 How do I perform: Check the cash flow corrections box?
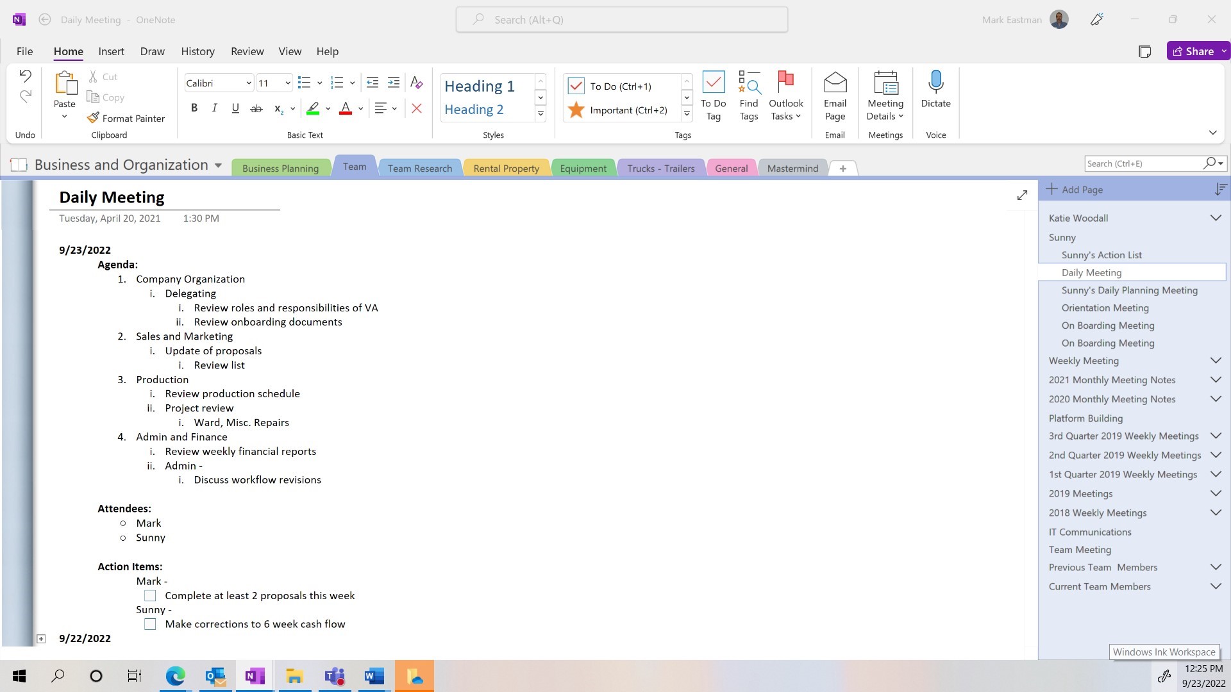pos(150,624)
